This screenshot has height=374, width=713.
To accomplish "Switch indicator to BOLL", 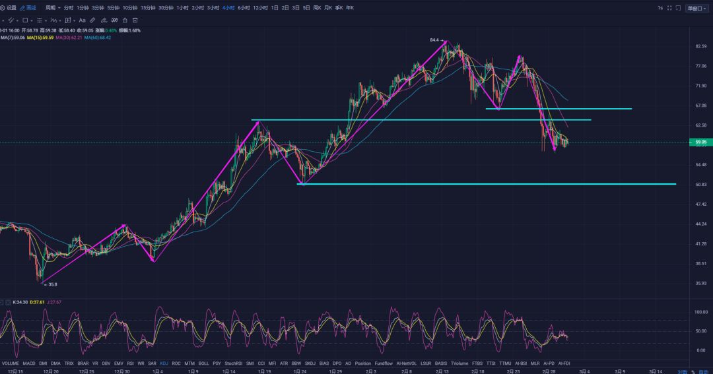I will pyautogui.click(x=204, y=363).
